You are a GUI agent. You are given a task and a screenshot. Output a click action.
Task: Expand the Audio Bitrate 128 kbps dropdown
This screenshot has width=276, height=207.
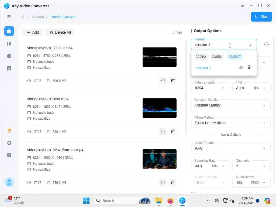pos(251,182)
